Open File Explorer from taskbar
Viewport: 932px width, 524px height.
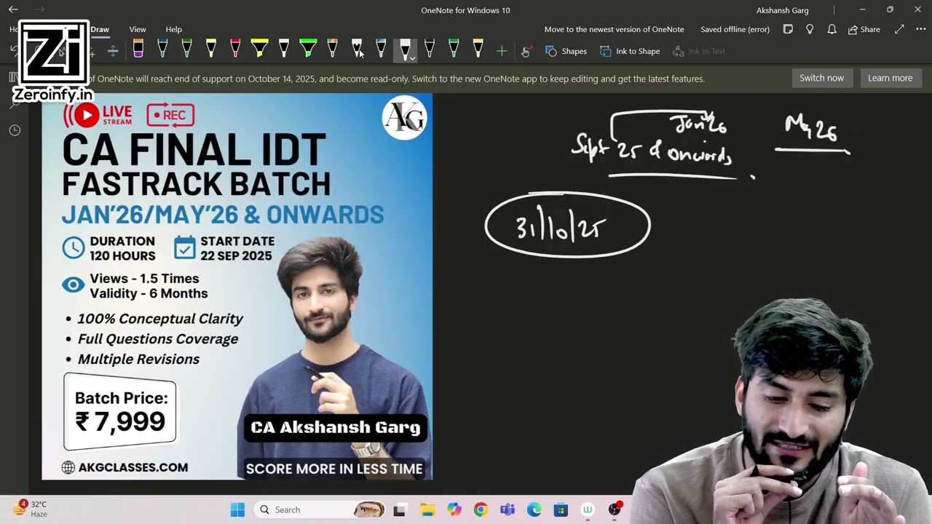pos(427,510)
